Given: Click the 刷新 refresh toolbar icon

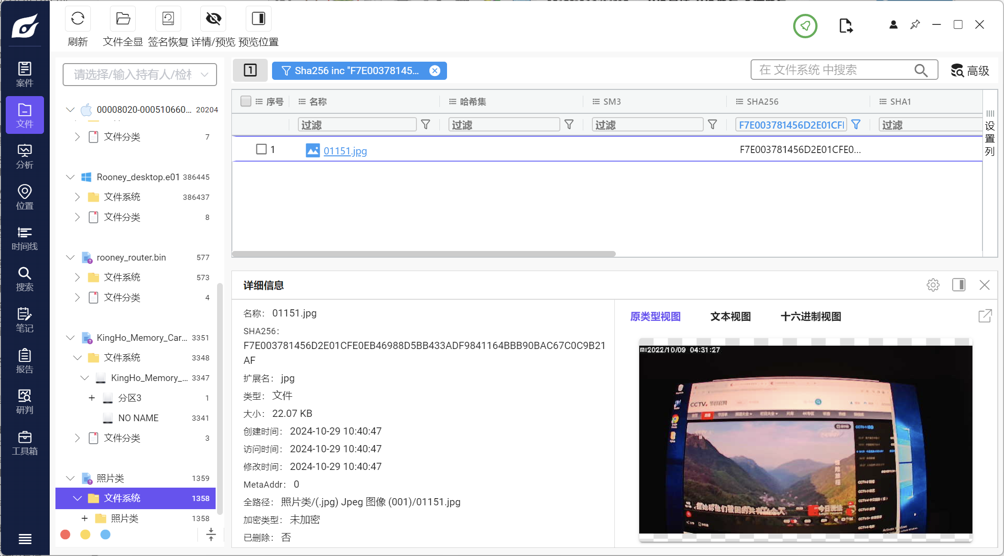Looking at the screenshot, I should coord(78,19).
